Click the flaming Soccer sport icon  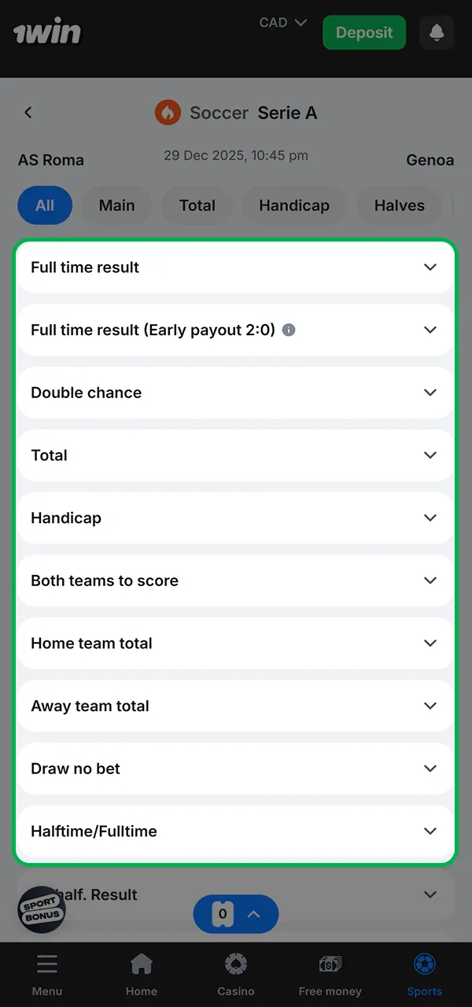168,113
